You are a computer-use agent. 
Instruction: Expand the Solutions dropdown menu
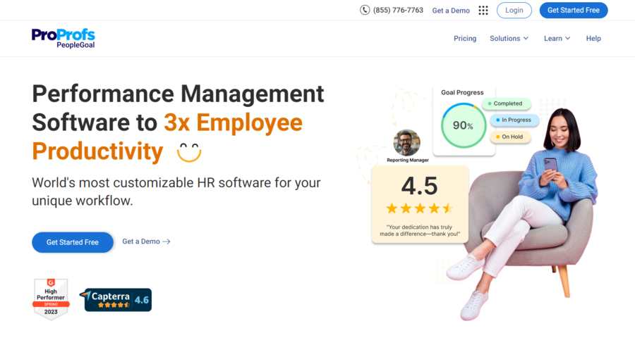click(509, 39)
